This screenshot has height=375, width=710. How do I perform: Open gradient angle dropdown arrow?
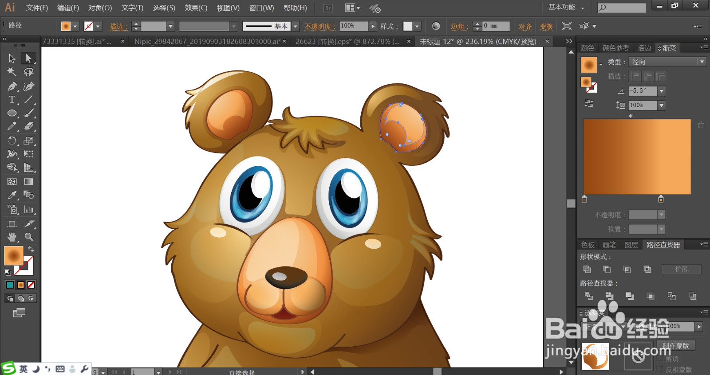662,91
